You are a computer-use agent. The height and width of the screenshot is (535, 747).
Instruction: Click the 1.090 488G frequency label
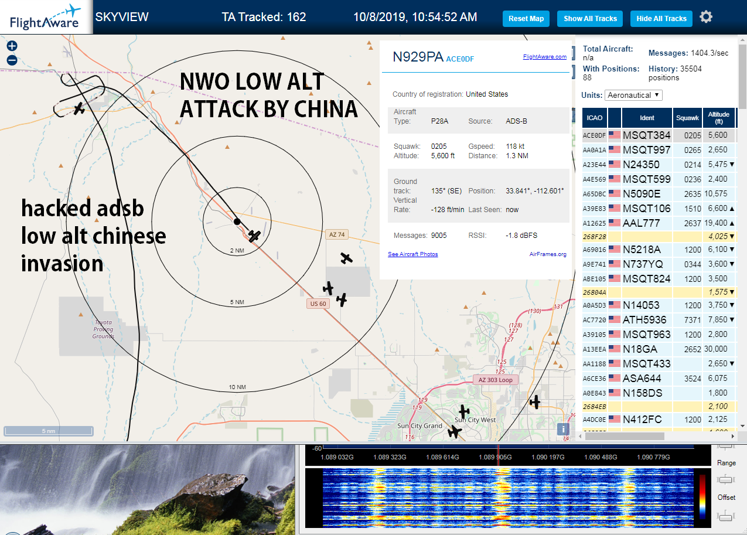pyautogui.click(x=600, y=457)
